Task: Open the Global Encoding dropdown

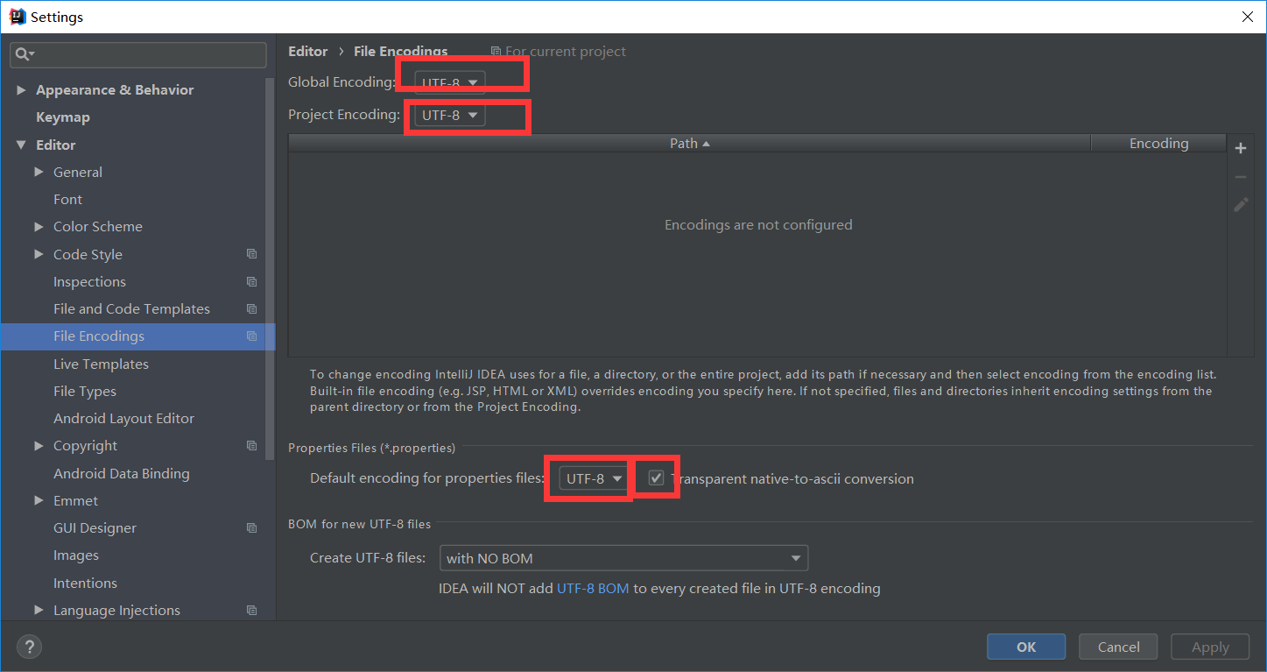Action: pos(449,82)
